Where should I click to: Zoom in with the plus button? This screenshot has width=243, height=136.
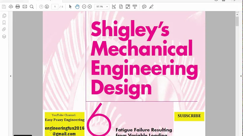[x=90, y=7]
